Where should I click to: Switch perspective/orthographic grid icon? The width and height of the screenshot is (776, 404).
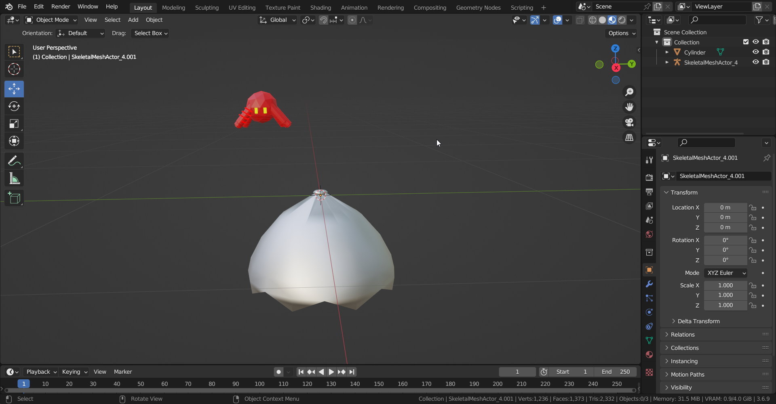coord(629,138)
